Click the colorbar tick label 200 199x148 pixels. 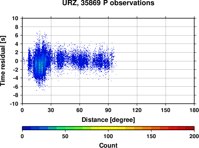(x=194, y=136)
